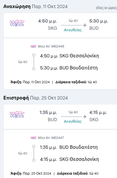The image size is (117, 178).
Task: Collapse the 4:50 μ.μ. SKG departure summary
Action: tap(60, 25)
